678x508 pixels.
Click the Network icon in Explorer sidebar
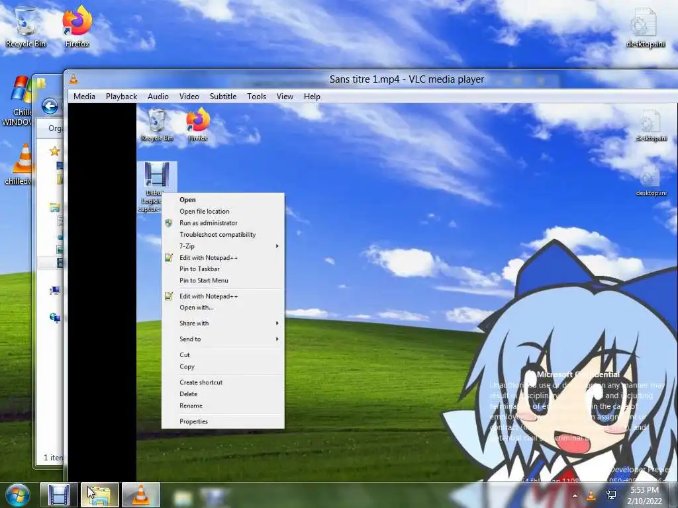[x=55, y=318]
